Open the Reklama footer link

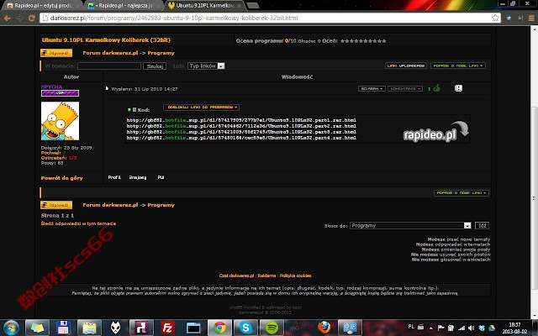pos(266,276)
